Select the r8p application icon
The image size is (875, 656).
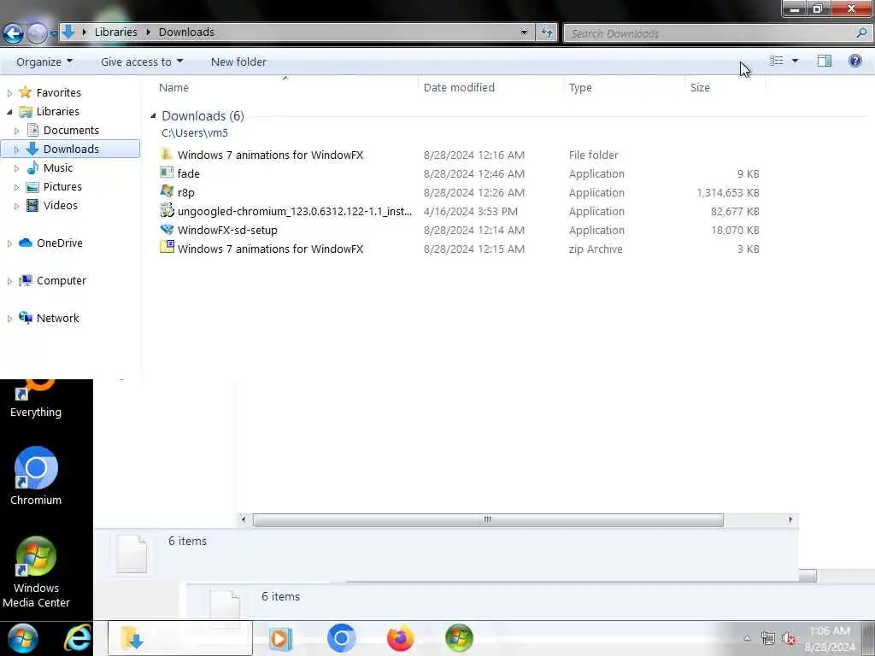click(167, 191)
